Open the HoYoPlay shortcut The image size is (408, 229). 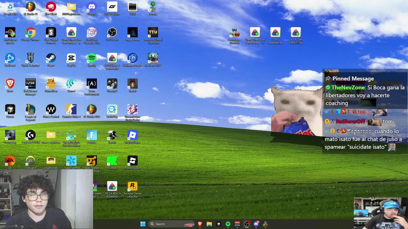point(112,111)
